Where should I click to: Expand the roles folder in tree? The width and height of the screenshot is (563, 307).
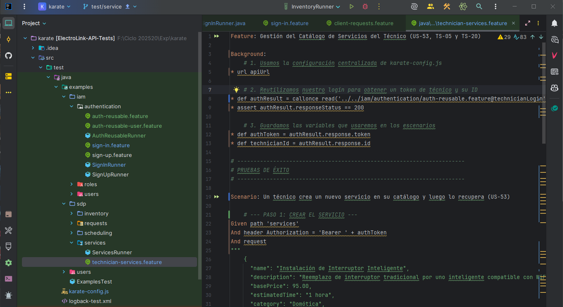(71, 184)
